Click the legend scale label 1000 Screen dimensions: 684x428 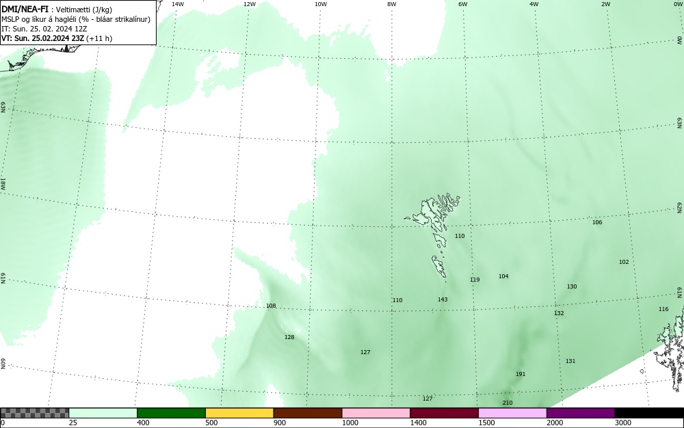click(x=350, y=423)
